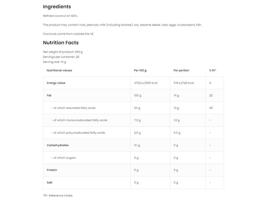
Task: Click the 'Carbohydrates' row label
Action: pyautogui.click(x=58, y=145)
